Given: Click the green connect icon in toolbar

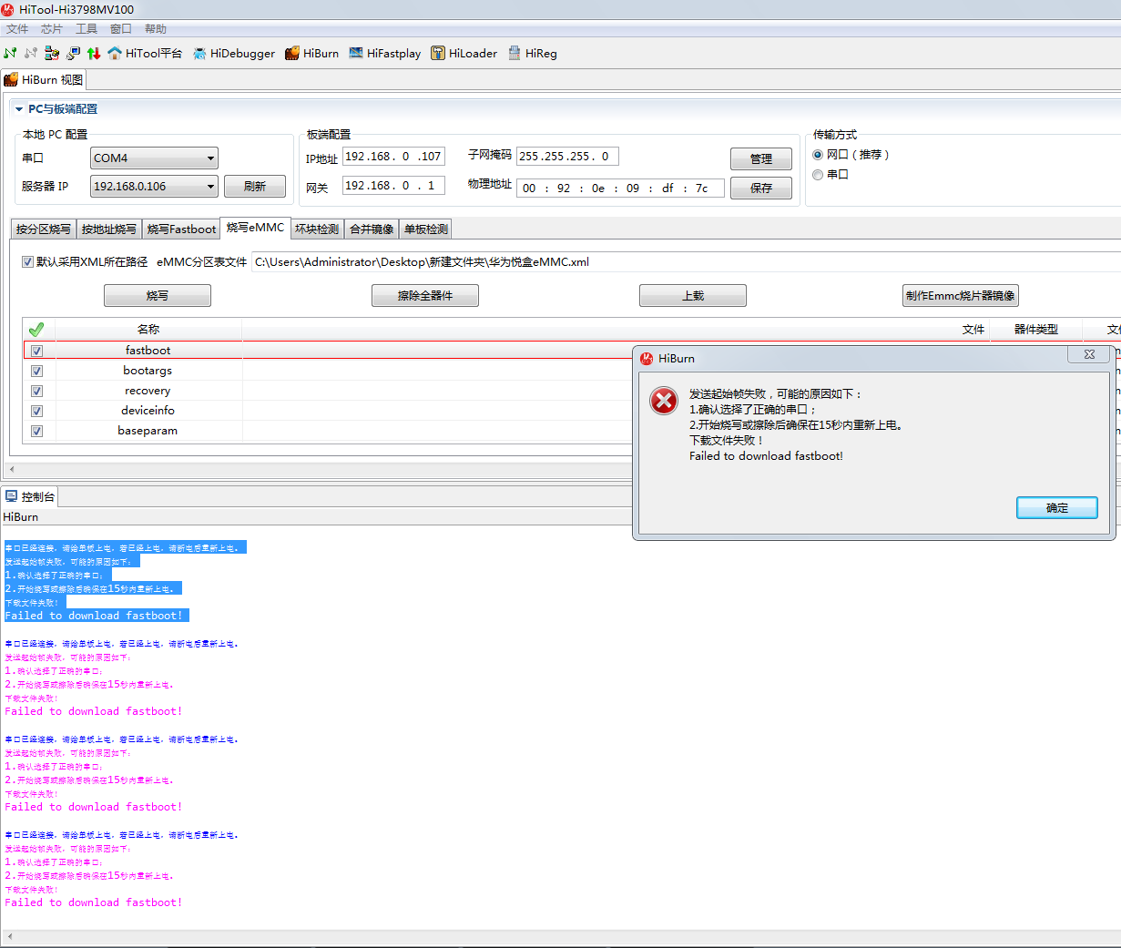Looking at the screenshot, I should pos(10,53).
